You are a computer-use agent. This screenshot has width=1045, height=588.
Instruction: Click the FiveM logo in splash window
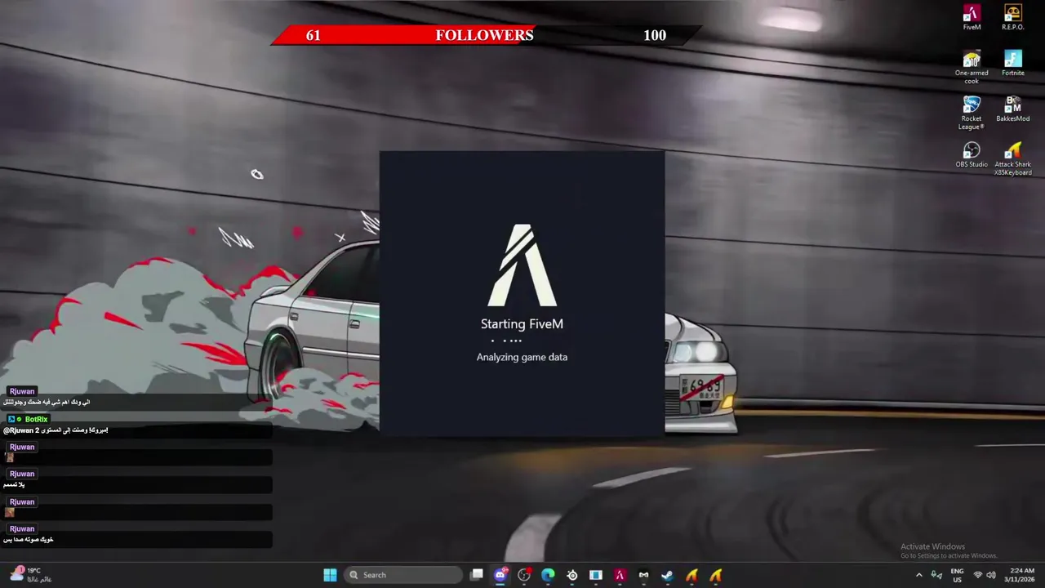pos(522,265)
